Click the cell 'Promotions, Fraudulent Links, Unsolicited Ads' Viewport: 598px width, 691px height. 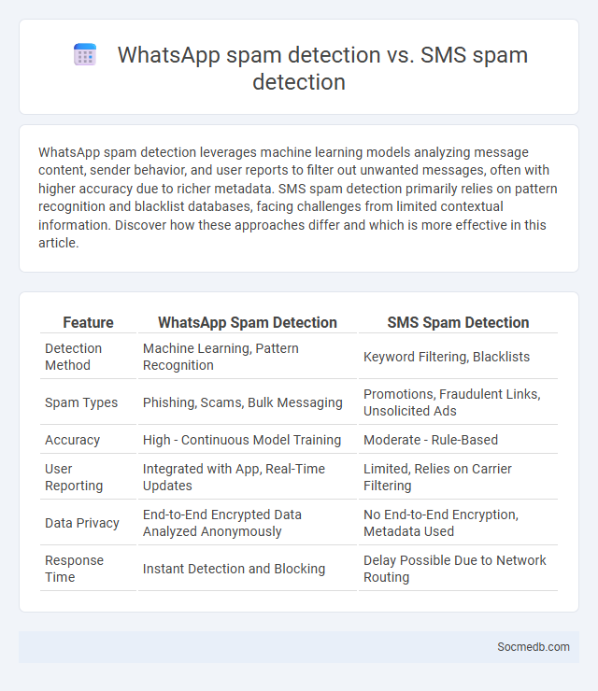click(x=458, y=402)
